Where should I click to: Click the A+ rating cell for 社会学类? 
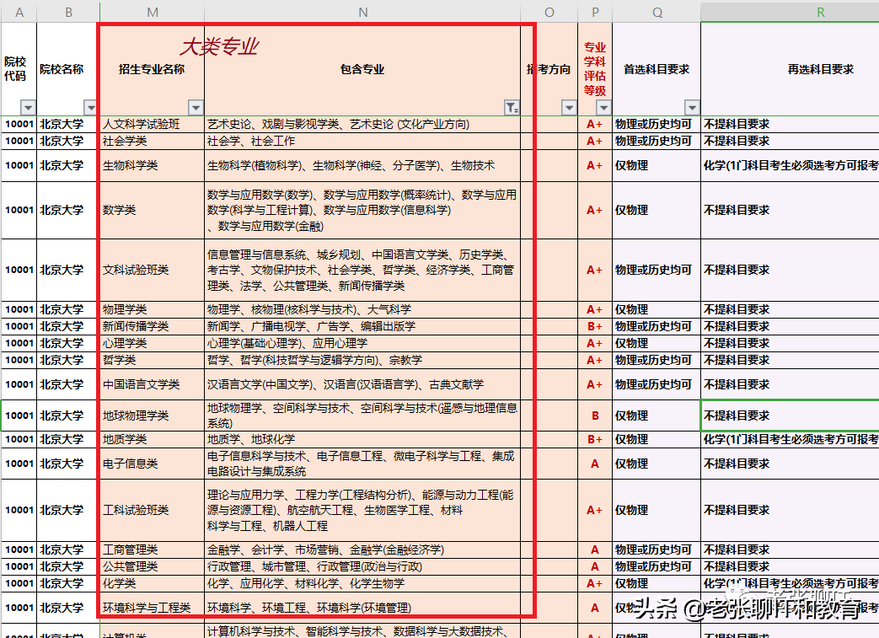[594, 141]
